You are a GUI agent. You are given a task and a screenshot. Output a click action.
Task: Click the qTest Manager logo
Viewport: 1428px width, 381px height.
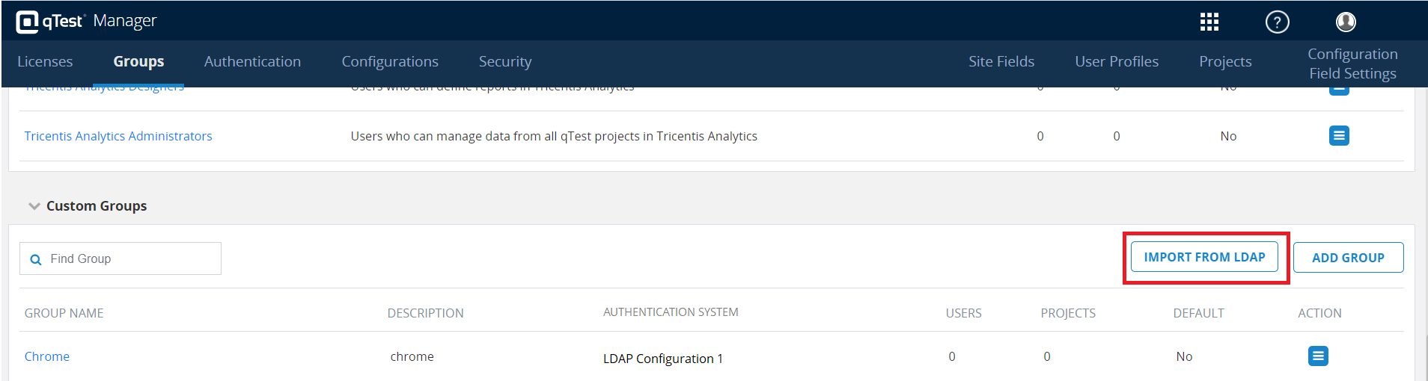tap(86, 21)
